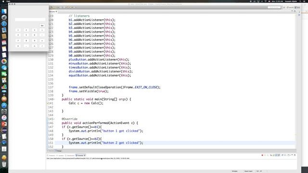
Task: Collapse the Override annotation fold at line 145
Action: [54, 119]
